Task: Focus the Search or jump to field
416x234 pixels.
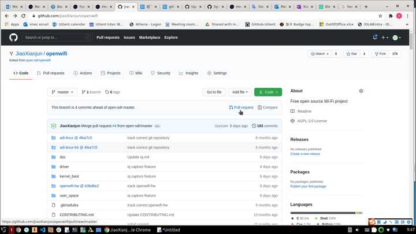Action: coord(57,38)
